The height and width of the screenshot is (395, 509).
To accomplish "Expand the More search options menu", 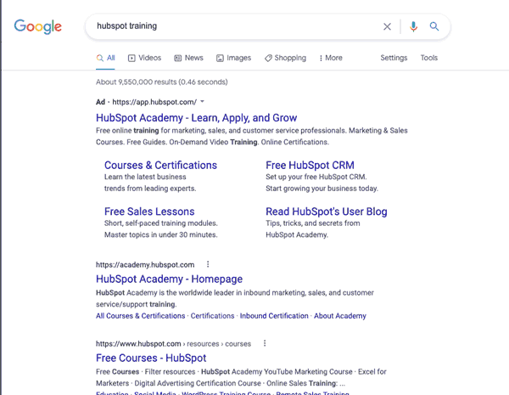I will [331, 58].
